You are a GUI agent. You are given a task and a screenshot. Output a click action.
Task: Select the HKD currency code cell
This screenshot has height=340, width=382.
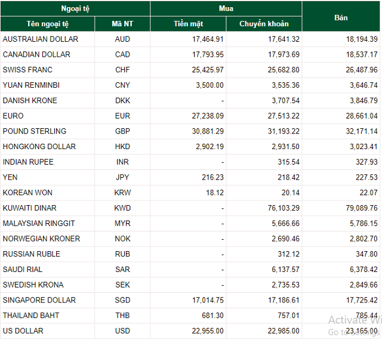(x=122, y=147)
